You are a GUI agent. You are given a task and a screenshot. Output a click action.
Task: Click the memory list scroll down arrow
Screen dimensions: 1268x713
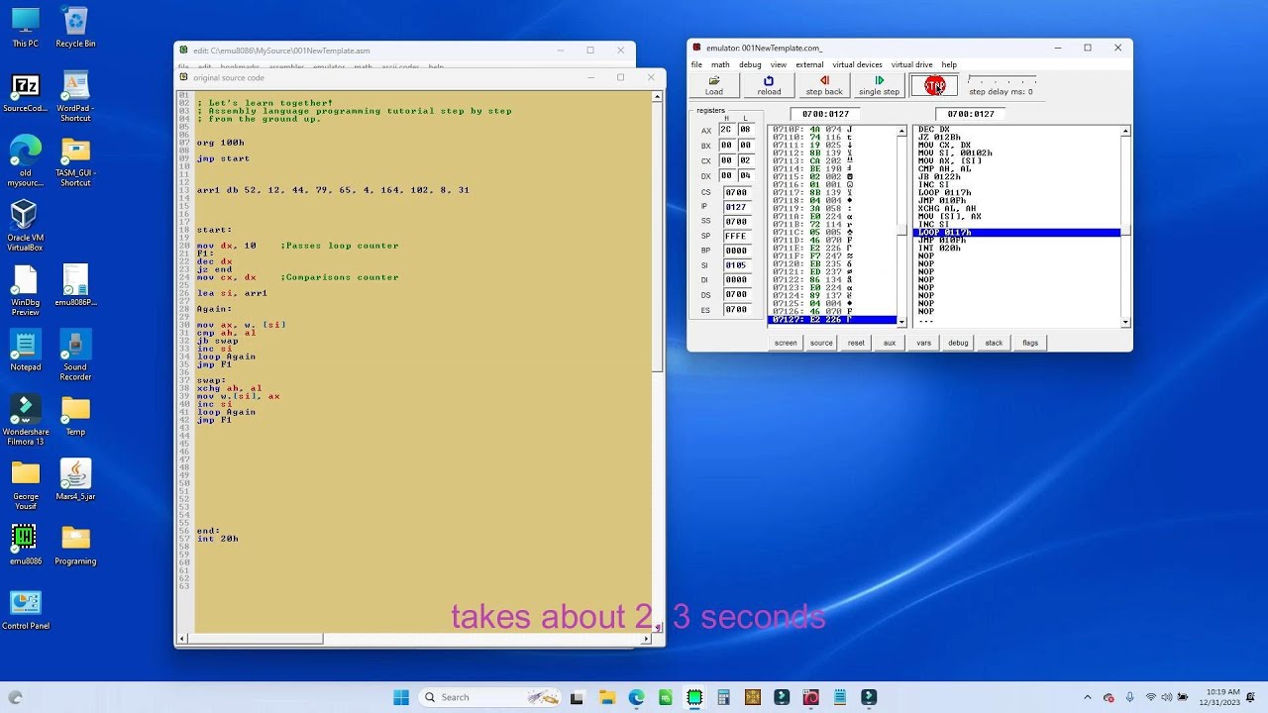pos(901,322)
